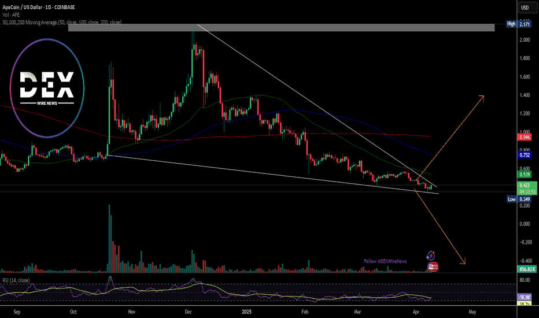
Task: Select the RSI (14, close) legend
Action: point(16,280)
